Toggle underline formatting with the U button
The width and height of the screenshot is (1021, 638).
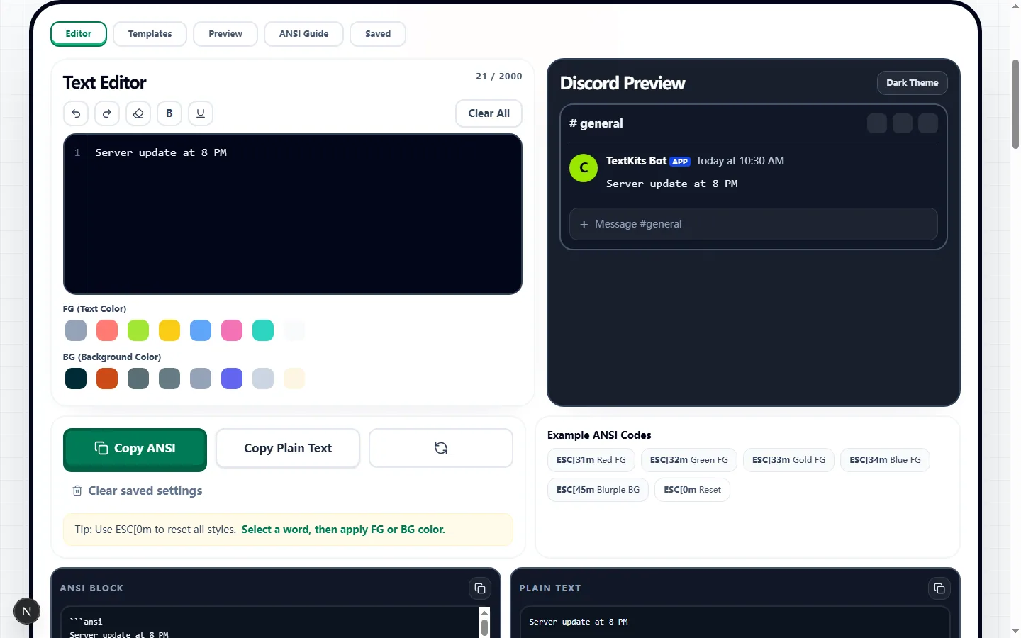[x=201, y=113]
